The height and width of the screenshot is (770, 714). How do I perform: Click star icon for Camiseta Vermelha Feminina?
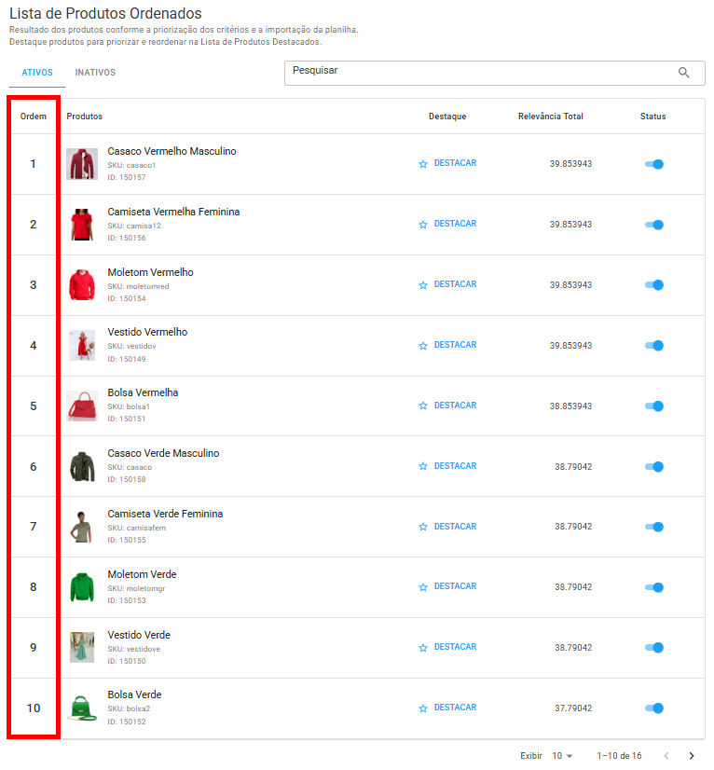point(423,225)
